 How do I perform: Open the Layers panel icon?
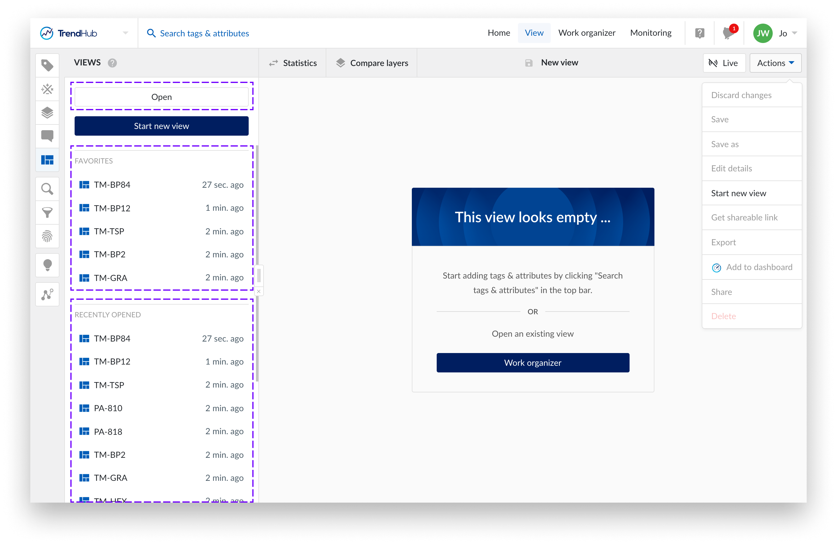click(x=48, y=113)
